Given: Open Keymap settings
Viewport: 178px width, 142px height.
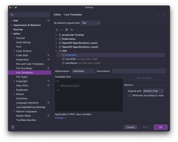Looking at the screenshot, I should [18, 29].
